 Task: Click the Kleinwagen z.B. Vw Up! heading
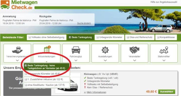click(101, 74)
